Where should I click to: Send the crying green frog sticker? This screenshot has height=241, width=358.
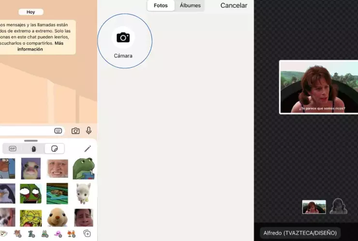pyautogui.click(x=31, y=194)
